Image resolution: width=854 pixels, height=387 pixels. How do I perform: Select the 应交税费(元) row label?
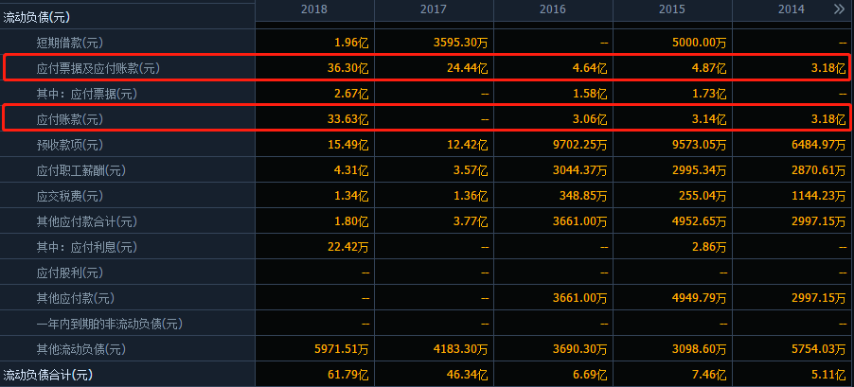[70, 196]
